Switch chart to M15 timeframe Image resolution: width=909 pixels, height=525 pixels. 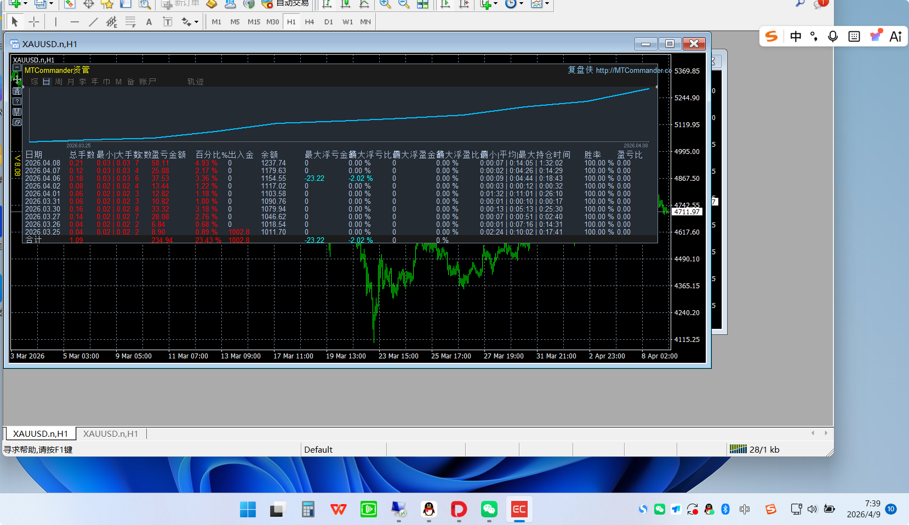[254, 22]
